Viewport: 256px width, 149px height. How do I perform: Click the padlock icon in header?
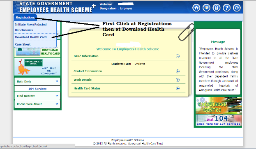coord(217,8)
